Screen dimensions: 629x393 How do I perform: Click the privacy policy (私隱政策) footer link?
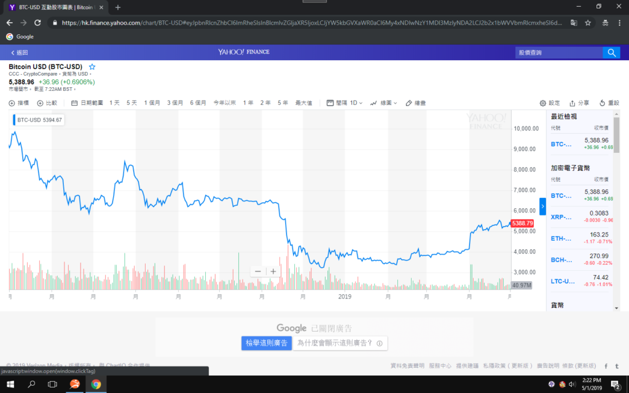tap(507, 366)
